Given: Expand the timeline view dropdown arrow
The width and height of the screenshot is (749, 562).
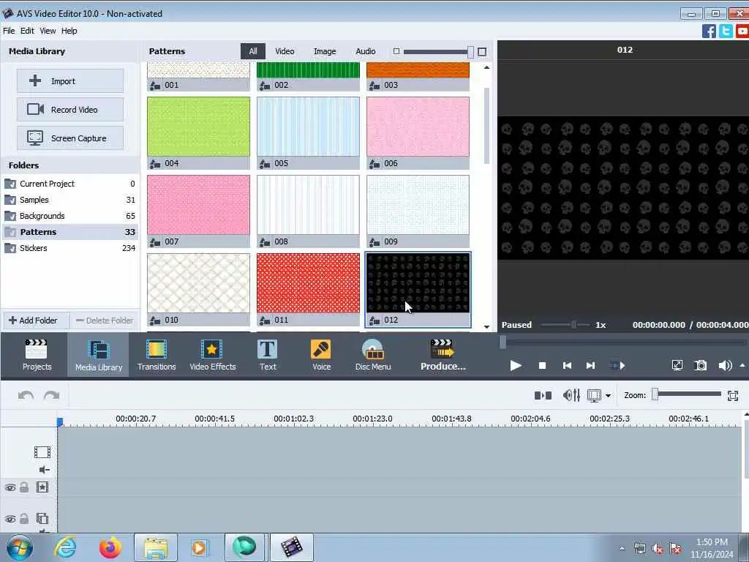Looking at the screenshot, I should coord(608,396).
